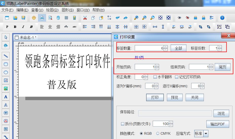Click the 预览 button

(174, 97)
